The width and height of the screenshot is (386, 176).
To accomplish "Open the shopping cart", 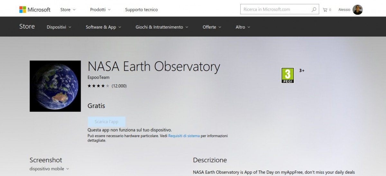I will point(327,10).
